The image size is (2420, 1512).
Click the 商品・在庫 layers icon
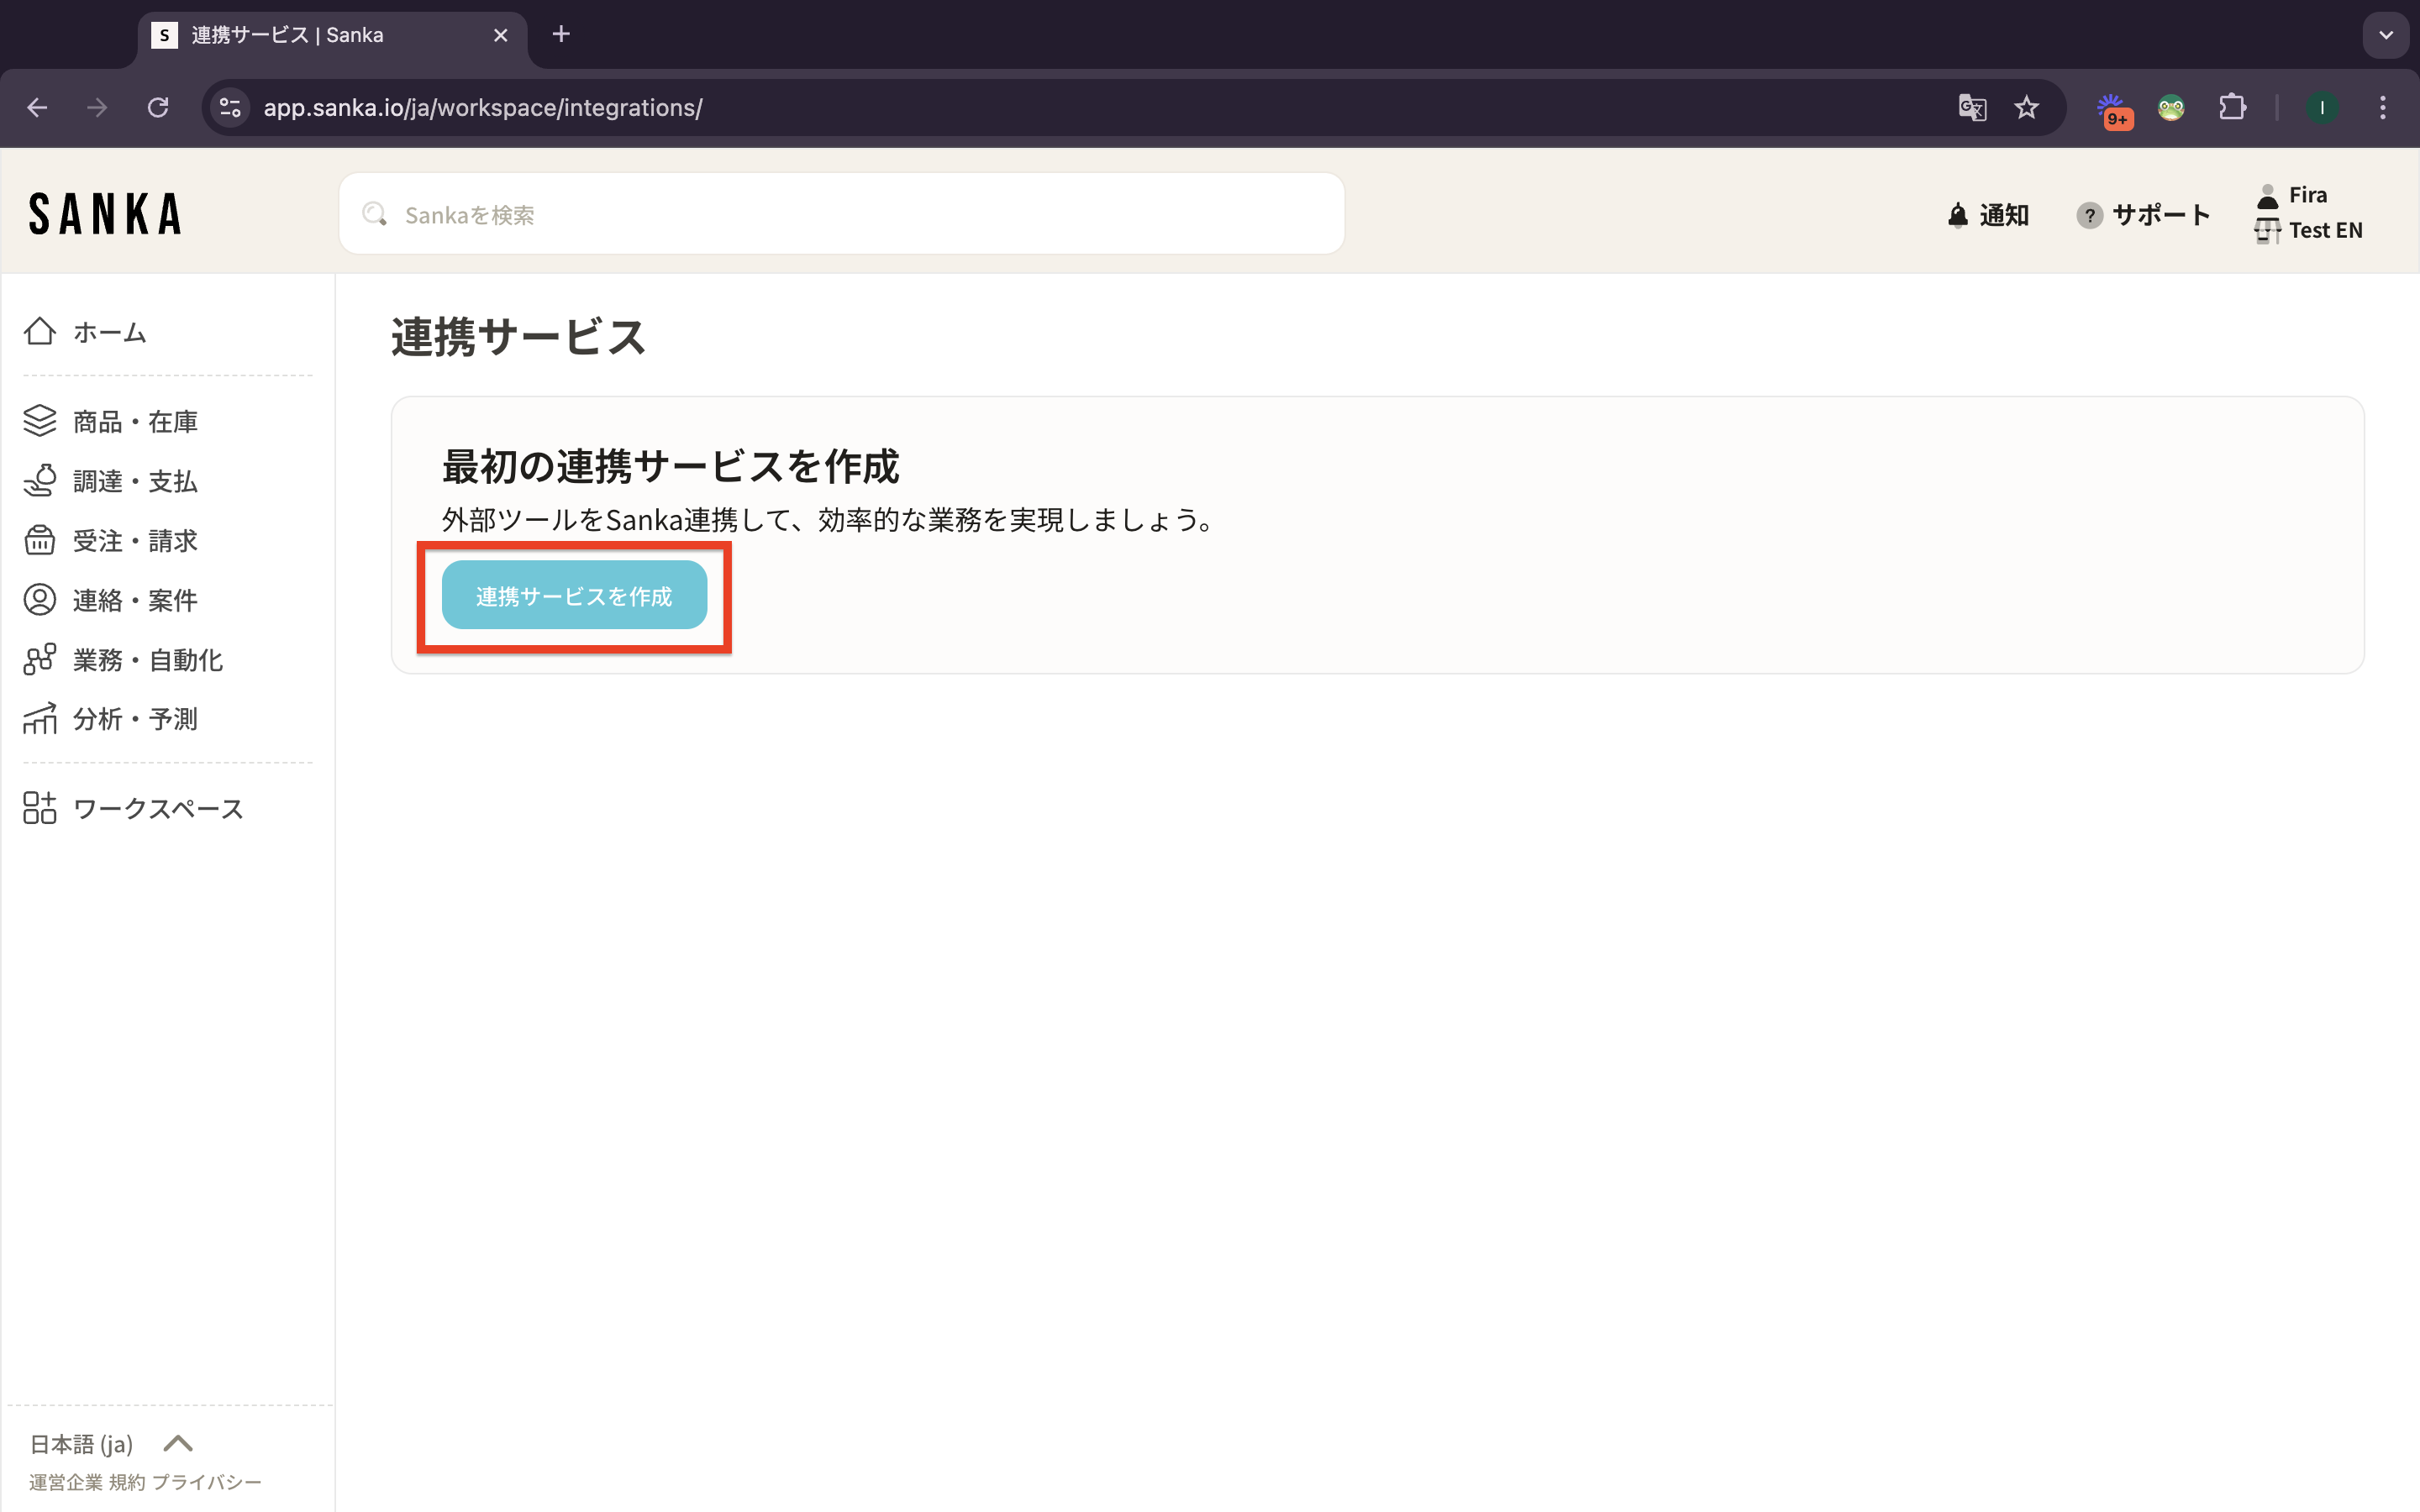click(40, 421)
